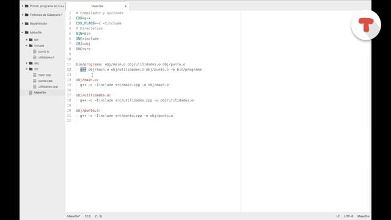The height and width of the screenshot is (220, 391).
Task: Click the utilidades.h file icon
Action: [x=35, y=57]
